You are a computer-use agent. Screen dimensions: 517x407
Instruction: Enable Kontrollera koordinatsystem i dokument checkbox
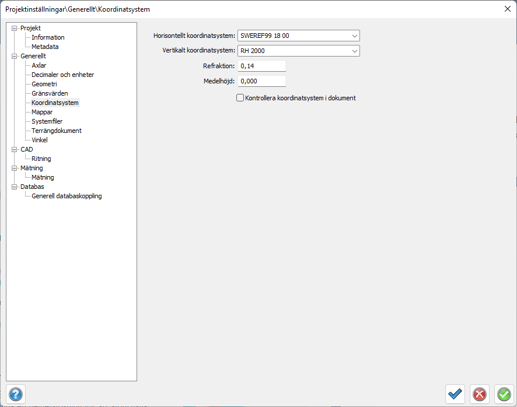(x=240, y=98)
